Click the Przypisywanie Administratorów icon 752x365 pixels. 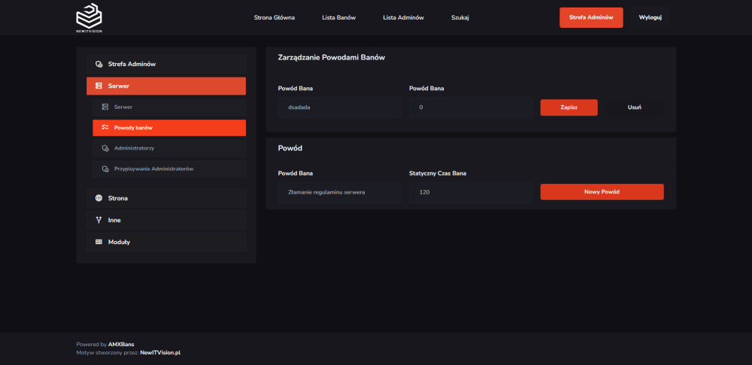point(105,170)
